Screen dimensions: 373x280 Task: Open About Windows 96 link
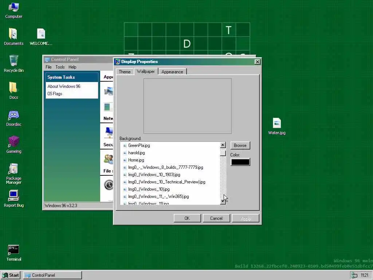pos(64,86)
